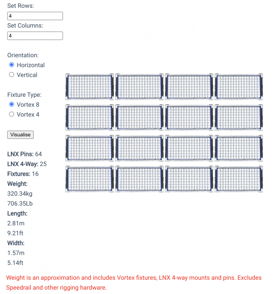275x294 pixels.
Task: Choose the Vortex 8 fixture type
Action: (12, 105)
